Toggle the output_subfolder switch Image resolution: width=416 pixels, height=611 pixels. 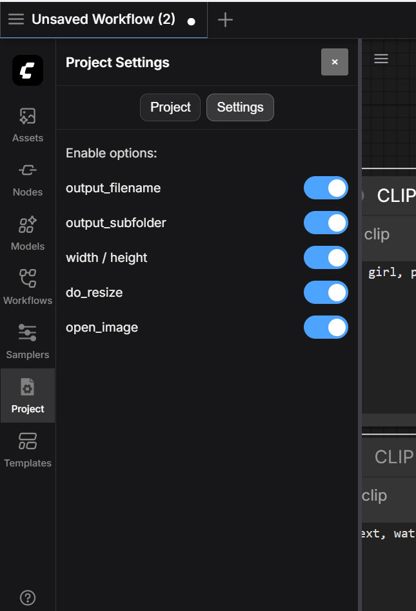[x=326, y=223]
